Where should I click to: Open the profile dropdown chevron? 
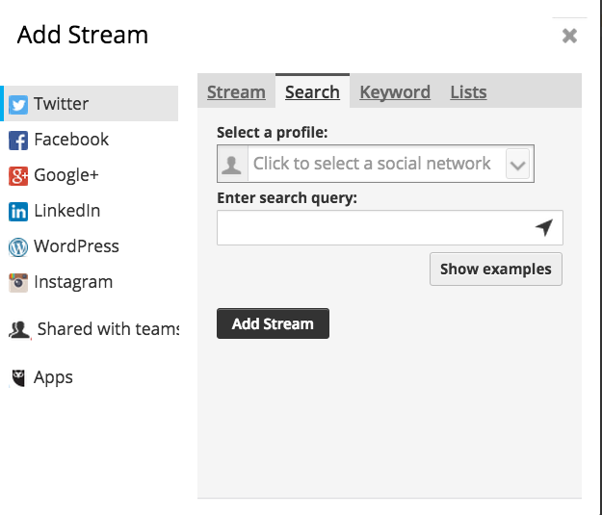click(x=517, y=165)
